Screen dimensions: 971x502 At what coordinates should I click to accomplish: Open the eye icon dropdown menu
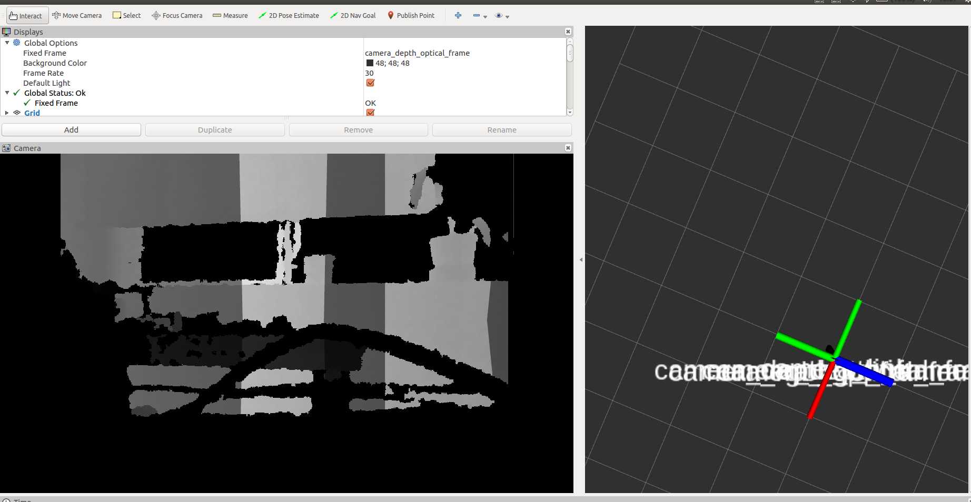pyautogui.click(x=508, y=16)
